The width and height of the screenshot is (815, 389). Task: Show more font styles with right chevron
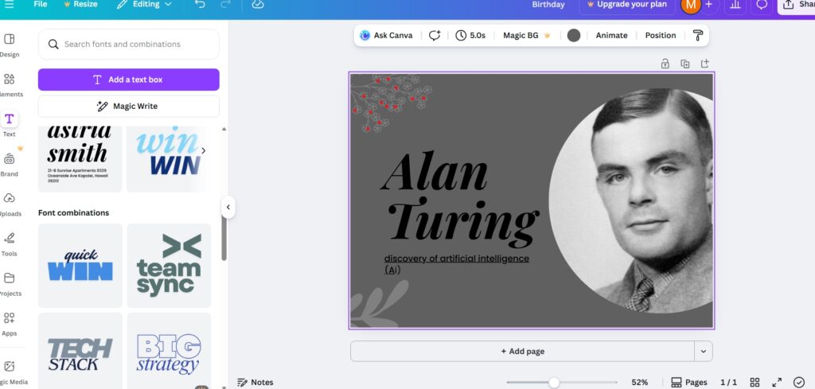(x=203, y=150)
